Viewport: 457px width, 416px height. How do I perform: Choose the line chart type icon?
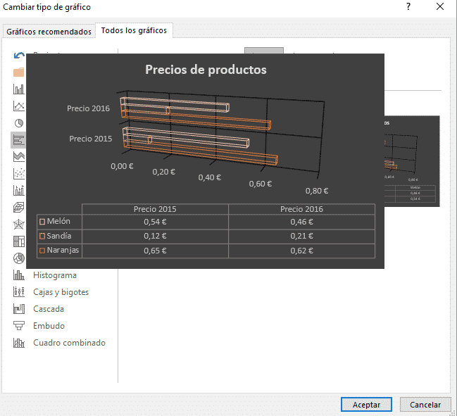(19, 106)
